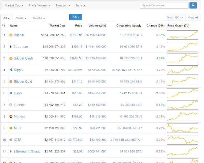
Task: Open the Monero name link
Action: pos(19,117)
